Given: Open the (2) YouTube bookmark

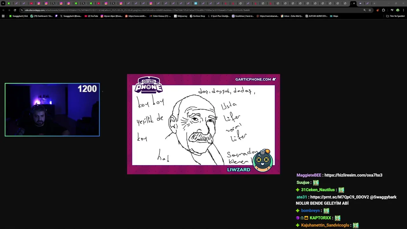Looking at the screenshot, I should 92,16.
